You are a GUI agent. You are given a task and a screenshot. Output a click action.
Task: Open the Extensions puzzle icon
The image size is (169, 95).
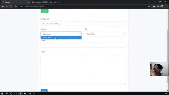(154, 6)
